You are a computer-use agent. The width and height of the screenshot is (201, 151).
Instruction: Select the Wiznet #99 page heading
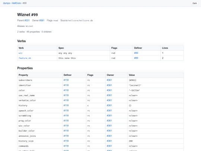[28, 15]
